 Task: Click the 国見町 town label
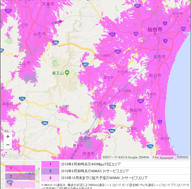pos(85,138)
